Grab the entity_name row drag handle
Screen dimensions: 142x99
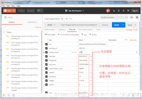tap(44, 52)
